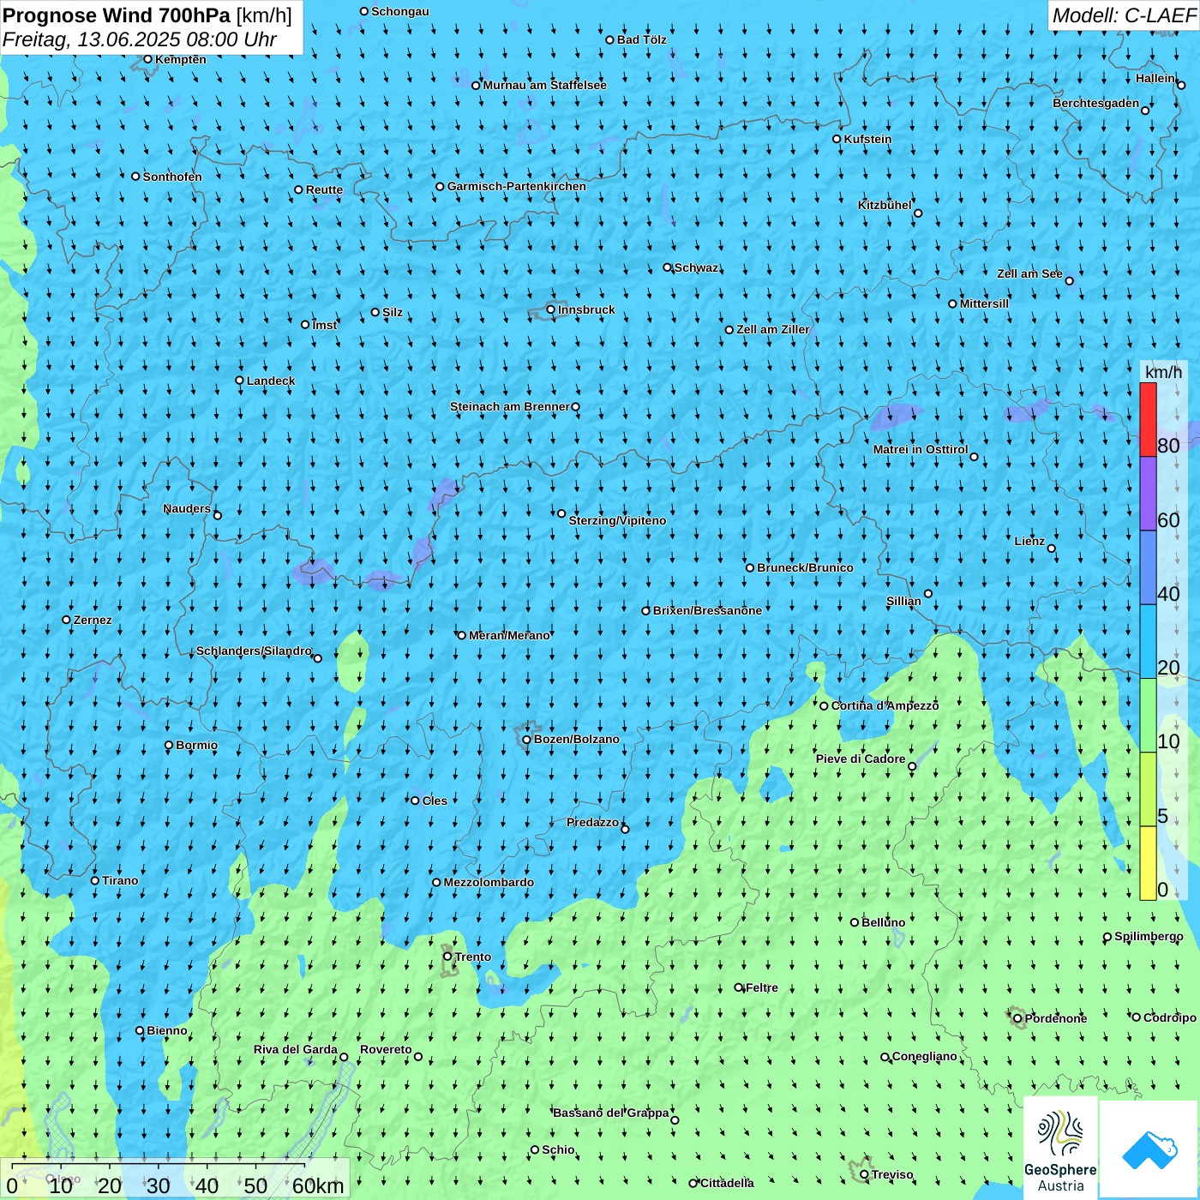Click the 'Murnau am Staffelsee' label
This screenshot has height=1200, width=1200.
pyautogui.click(x=545, y=85)
